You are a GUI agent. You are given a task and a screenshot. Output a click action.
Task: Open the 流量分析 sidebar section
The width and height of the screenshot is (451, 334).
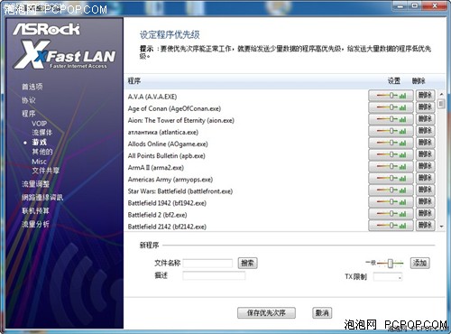[x=35, y=224]
